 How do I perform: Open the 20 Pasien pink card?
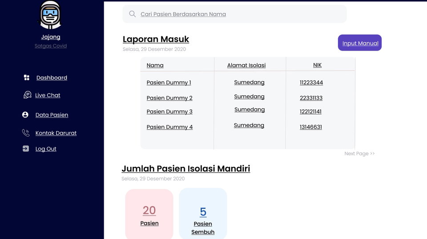(x=149, y=214)
